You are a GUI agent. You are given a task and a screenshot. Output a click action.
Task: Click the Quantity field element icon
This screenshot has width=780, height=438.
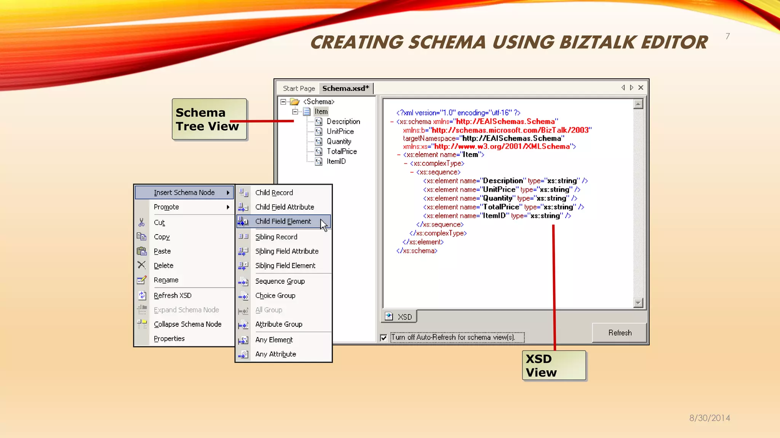[x=319, y=141]
